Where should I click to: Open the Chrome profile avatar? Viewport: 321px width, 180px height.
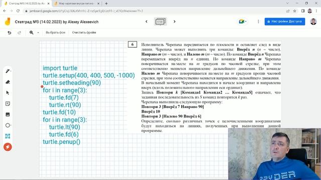(x=310, y=11)
